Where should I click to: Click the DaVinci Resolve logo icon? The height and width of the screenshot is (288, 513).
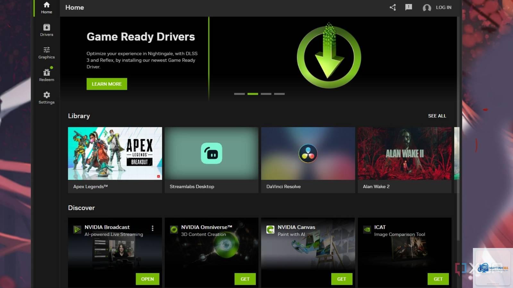[x=308, y=153]
